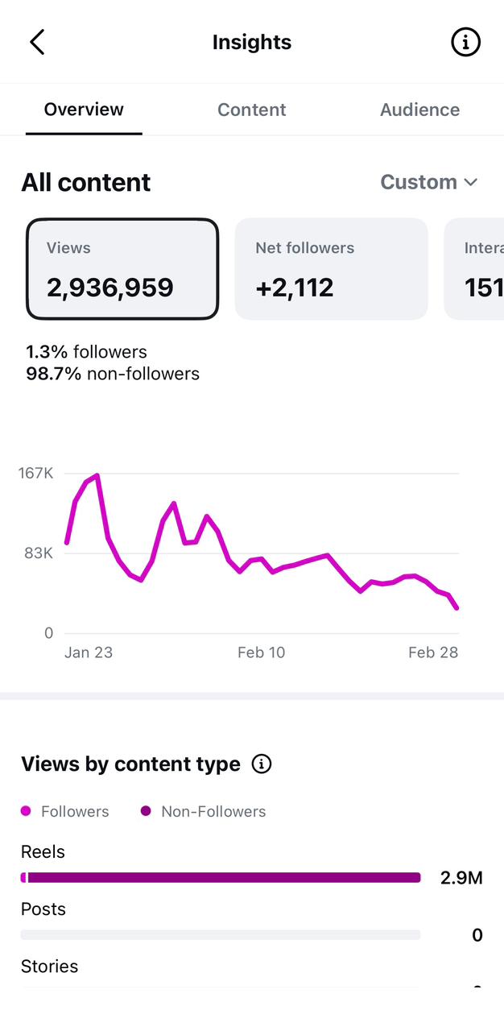Click the Non-Followers legend dot

click(x=147, y=811)
